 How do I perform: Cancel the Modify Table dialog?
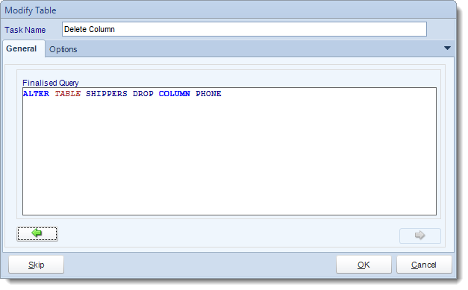point(424,265)
